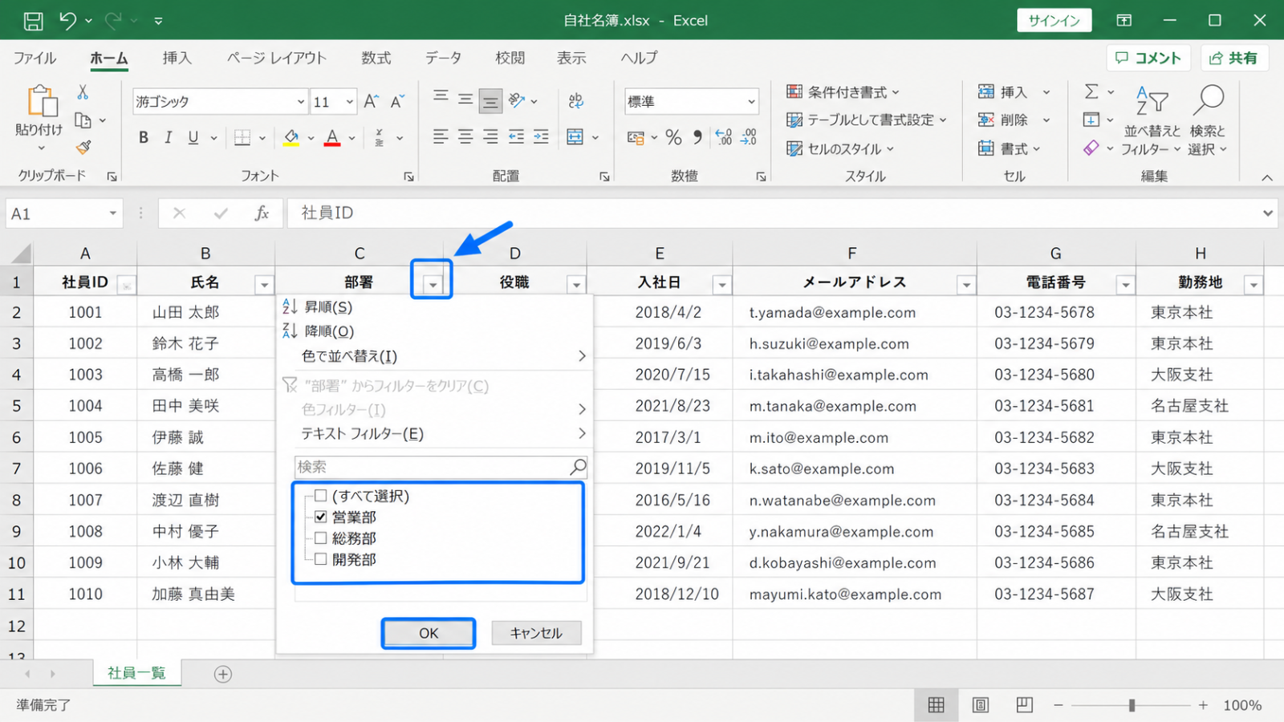Screen dimensions: 1284x722
Task: Open the 氏名 column filter dropdown
Action: pos(264,284)
